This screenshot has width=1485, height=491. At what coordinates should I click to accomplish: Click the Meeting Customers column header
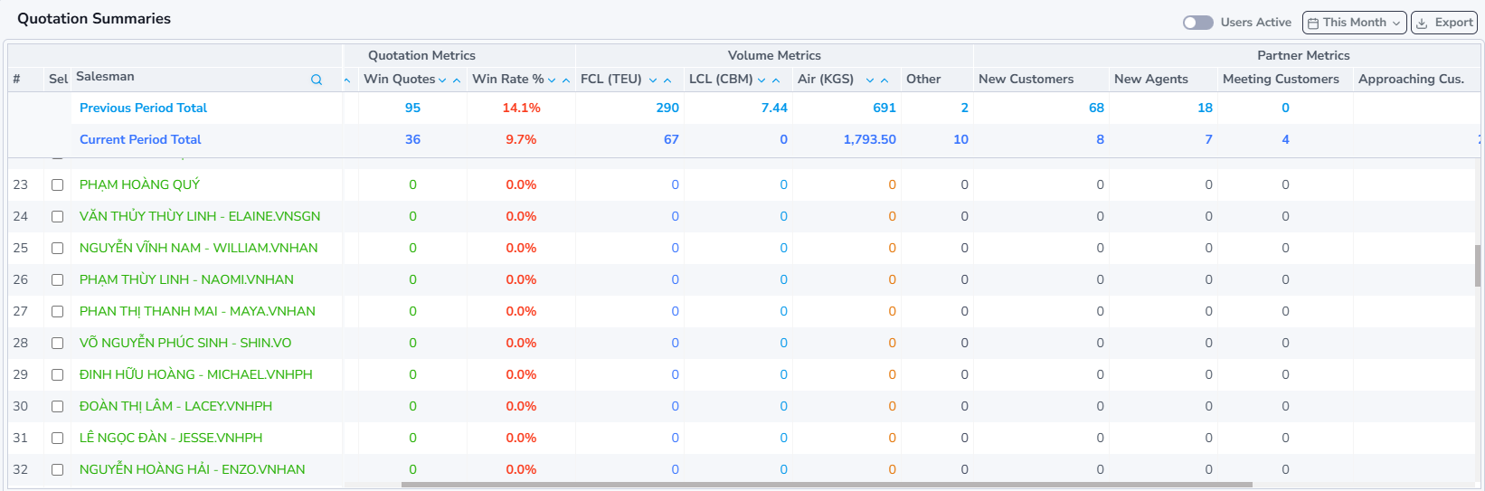(x=1280, y=80)
